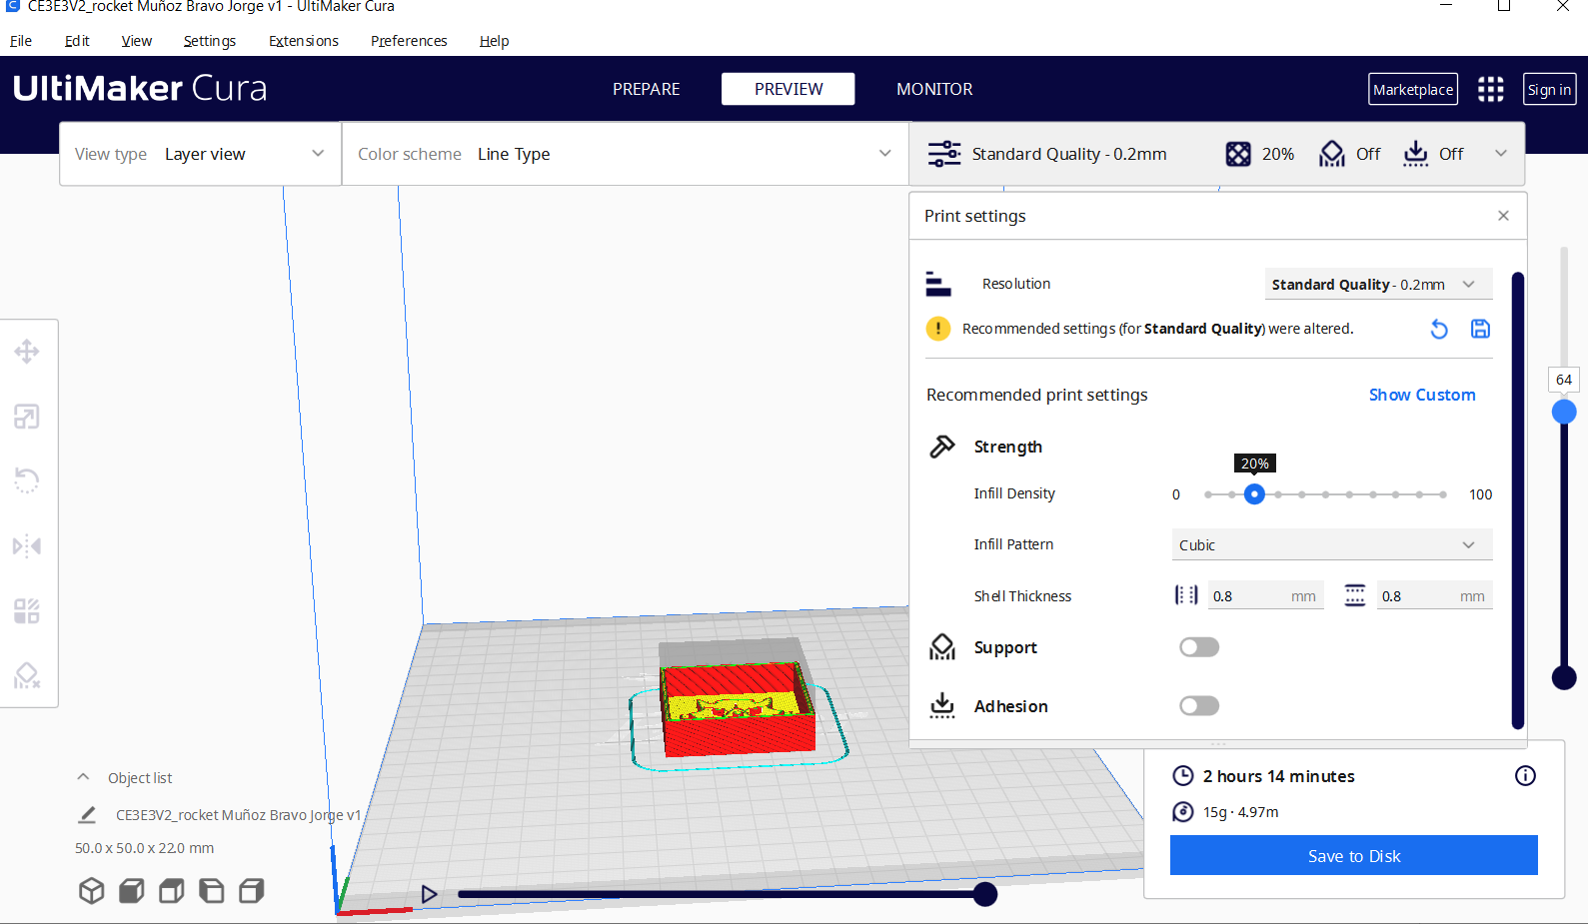Click the print settings panel scrollbar
The height and width of the screenshot is (924, 1588).
pyautogui.click(x=1518, y=499)
